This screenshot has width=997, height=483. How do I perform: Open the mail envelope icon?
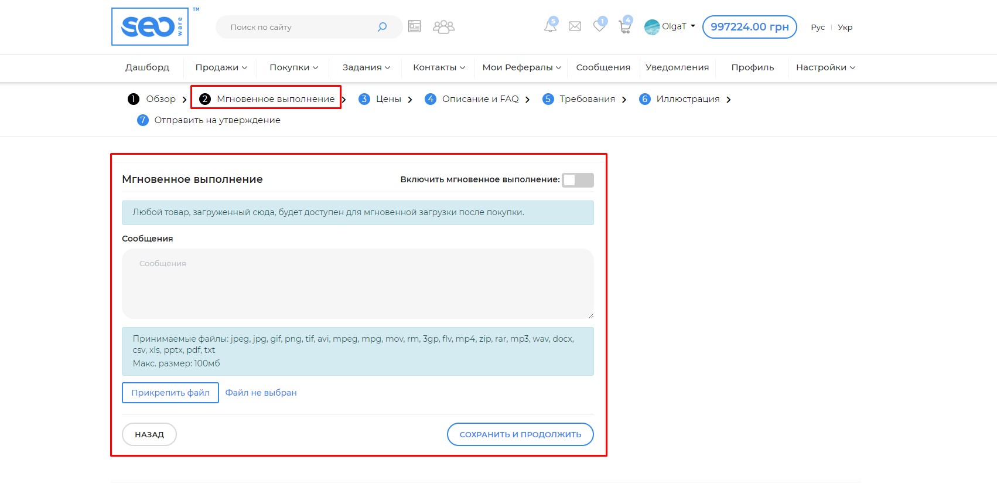coord(575,26)
